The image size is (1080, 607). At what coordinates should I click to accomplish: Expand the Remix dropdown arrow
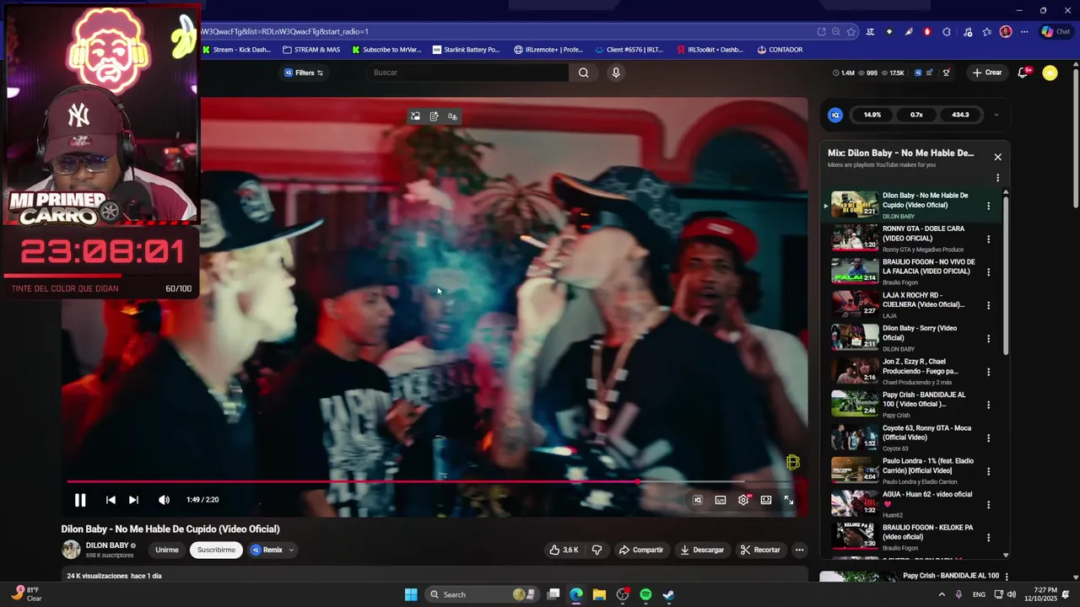click(x=291, y=550)
